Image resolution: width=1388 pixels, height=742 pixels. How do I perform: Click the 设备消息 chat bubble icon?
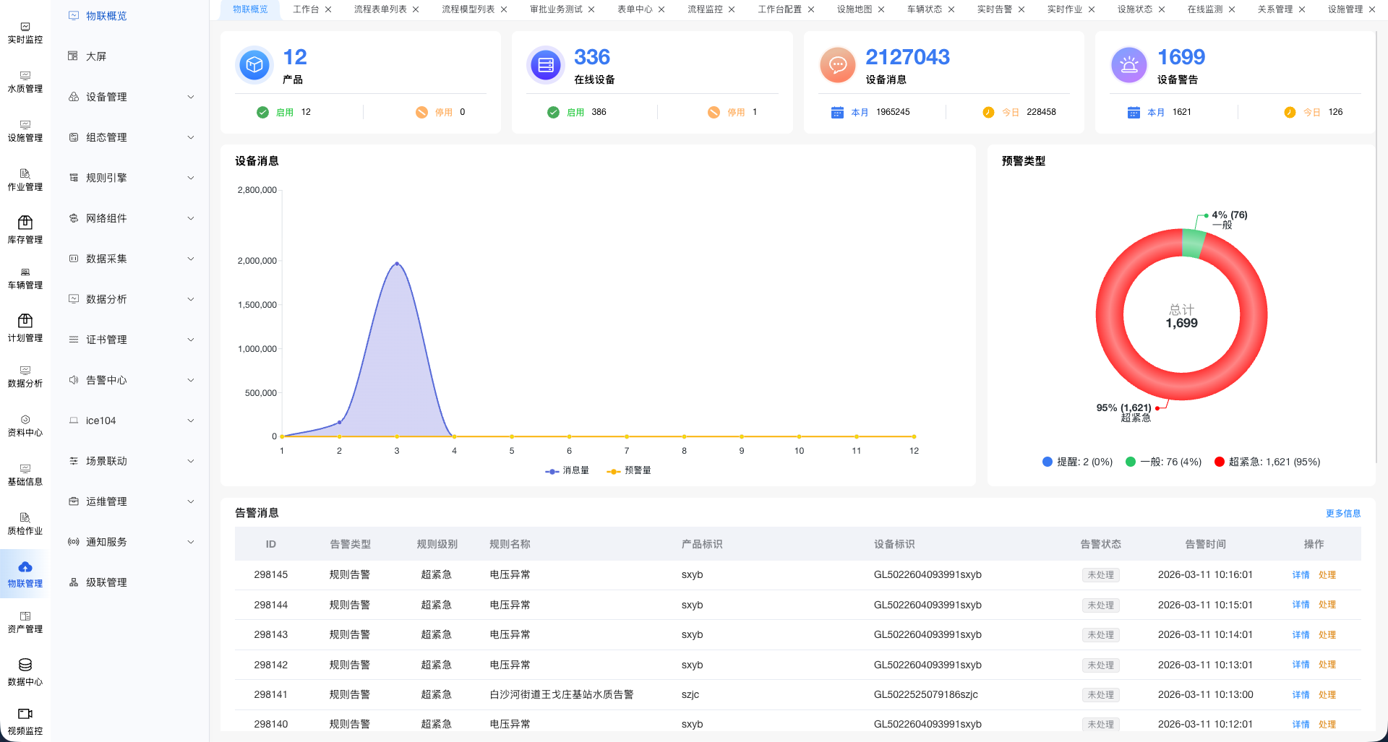(837, 66)
